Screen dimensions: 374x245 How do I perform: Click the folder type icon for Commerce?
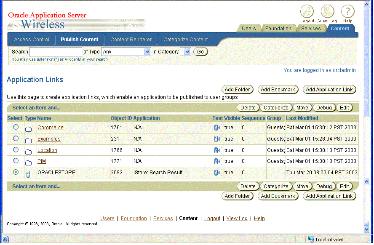[28, 129]
